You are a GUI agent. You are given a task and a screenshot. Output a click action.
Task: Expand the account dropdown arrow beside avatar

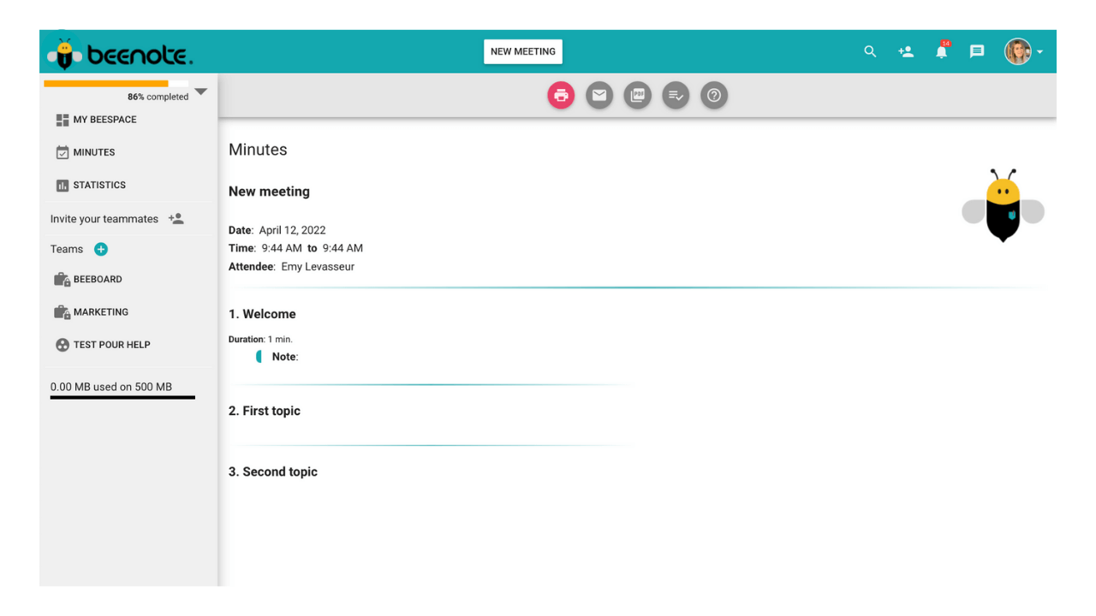tap(1039, 52)
